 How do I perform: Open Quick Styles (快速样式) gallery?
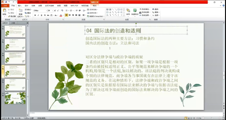point(135,12)
